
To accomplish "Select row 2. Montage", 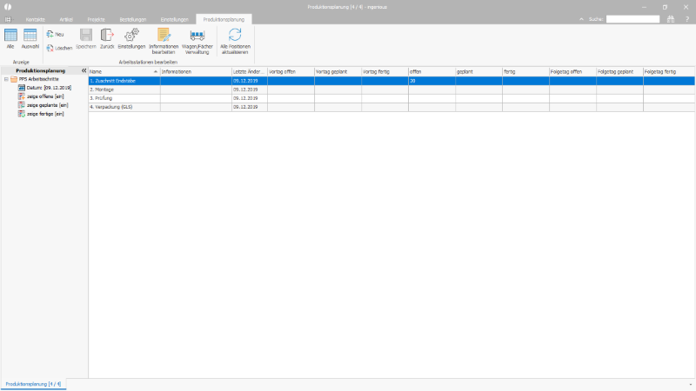I will [391, 89].
